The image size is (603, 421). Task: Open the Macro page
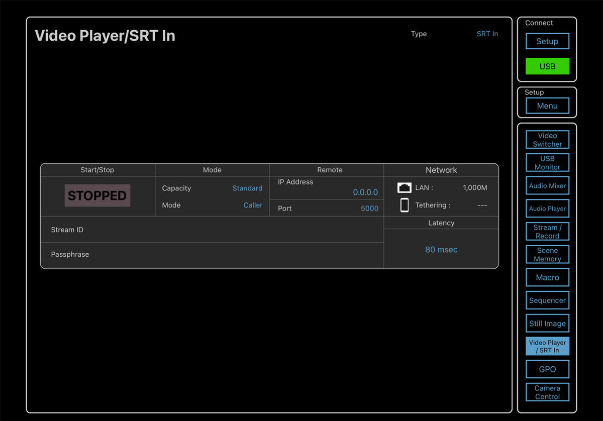[547, 277]
